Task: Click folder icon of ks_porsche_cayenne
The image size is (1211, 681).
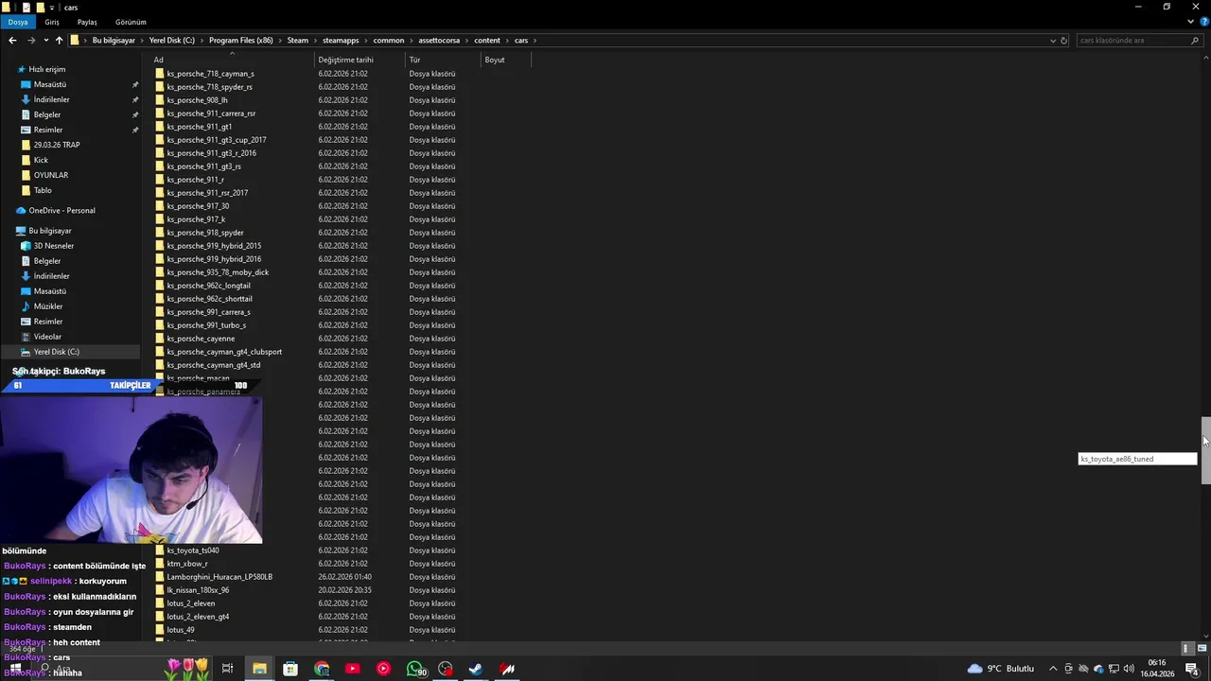Action: point(160,339)
